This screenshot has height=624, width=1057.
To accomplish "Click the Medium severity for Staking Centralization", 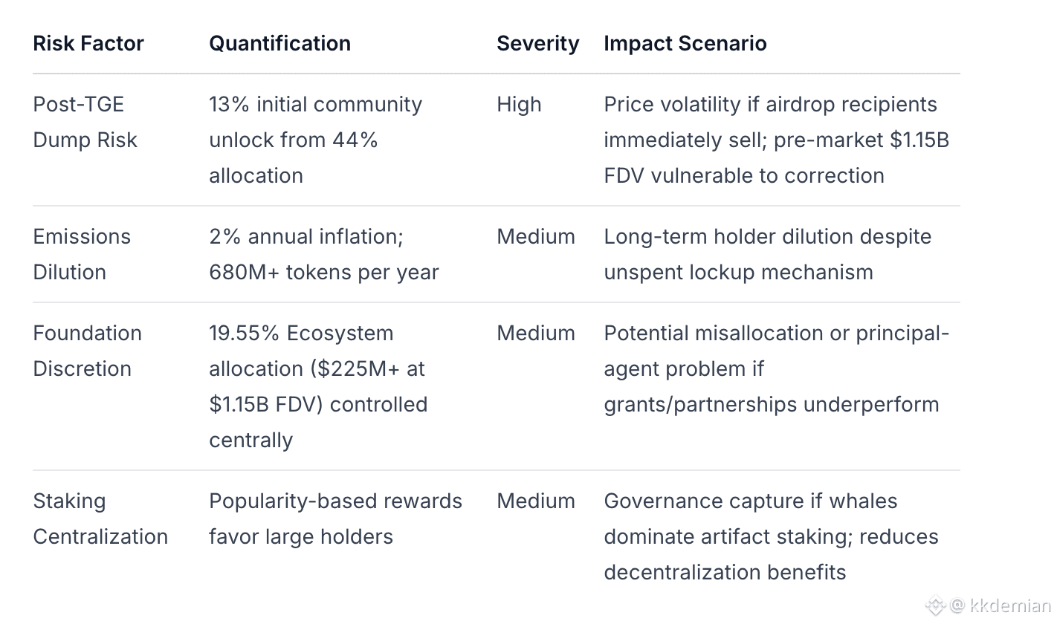I will [x=536, y=501].
